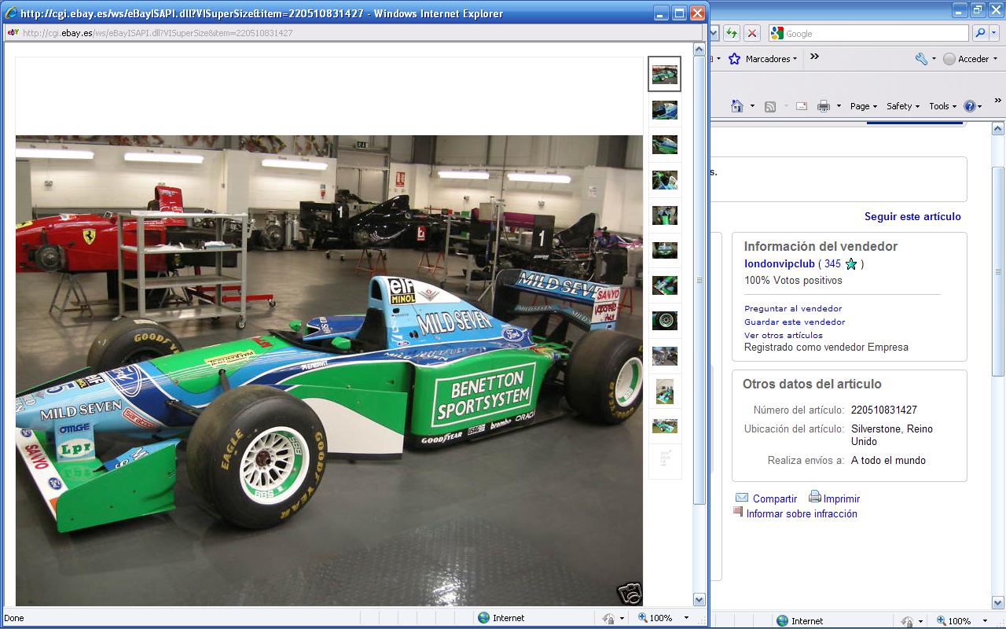Open the Acceder dropdown arrow
Screen dimensions: 1006x629
coord(995,59)
